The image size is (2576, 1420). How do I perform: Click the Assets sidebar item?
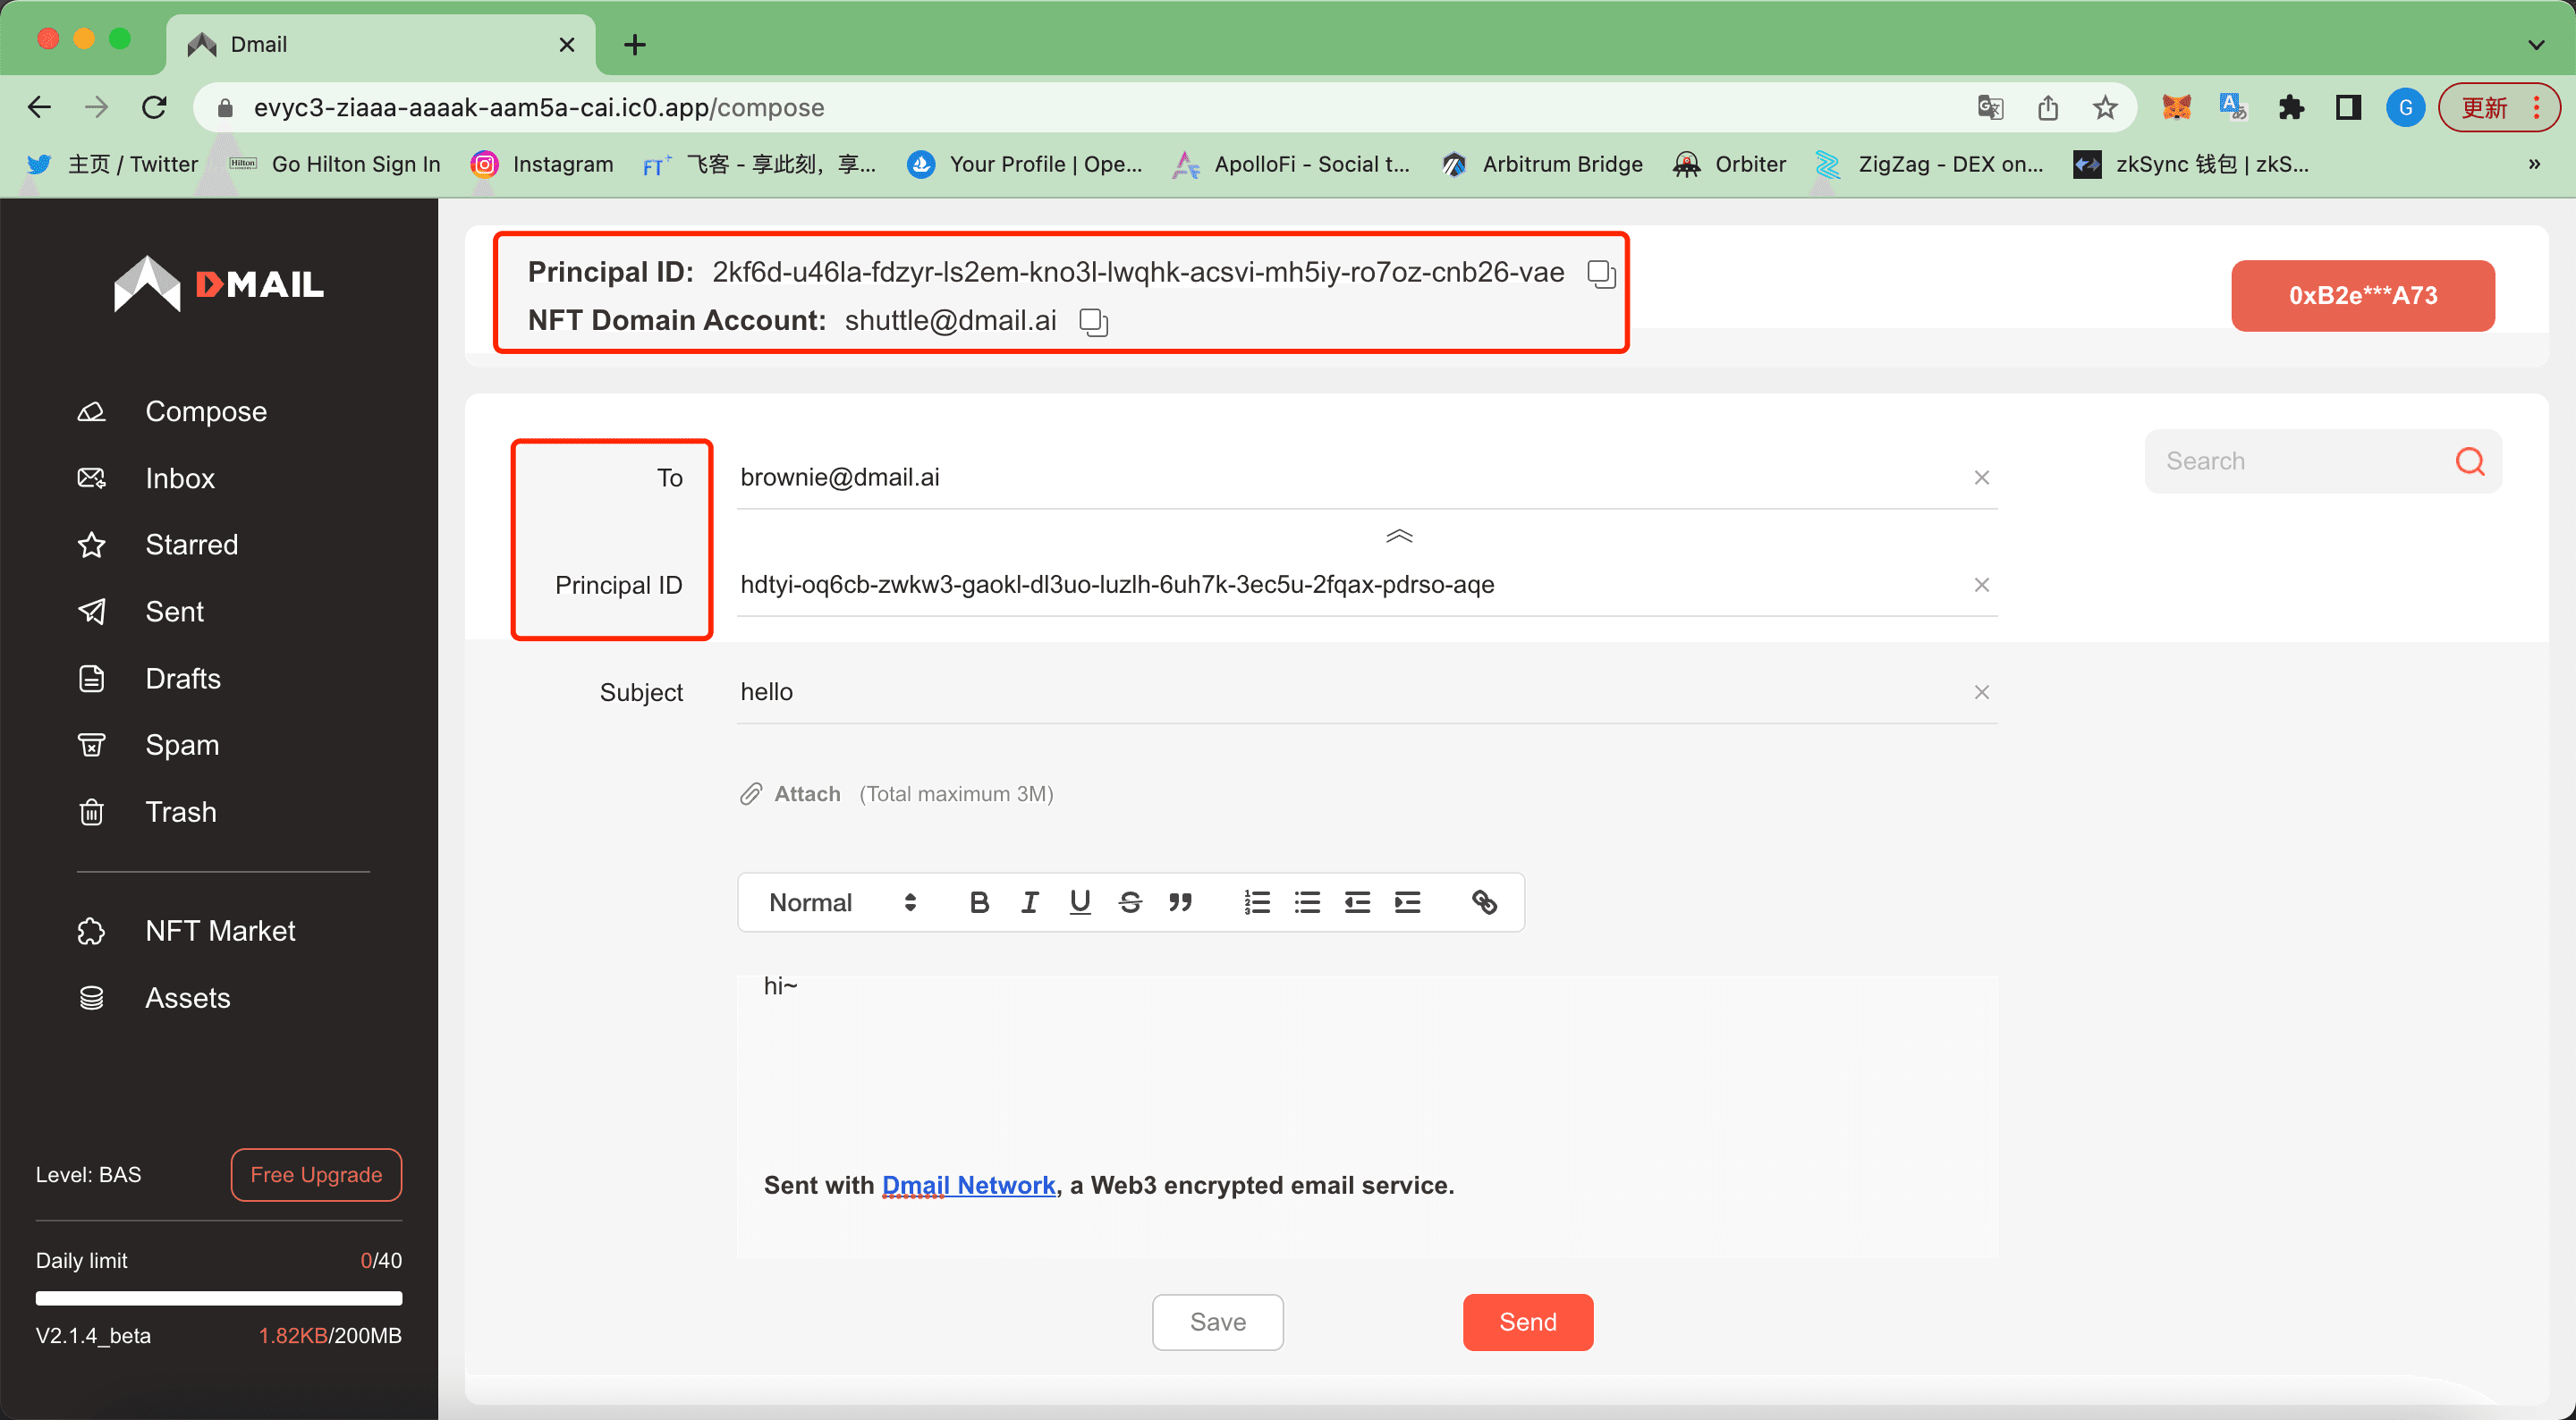[x=185, y=997]
